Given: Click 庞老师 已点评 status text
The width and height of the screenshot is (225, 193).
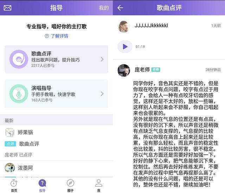Looking at the screenshot, I should click(18, 155).
